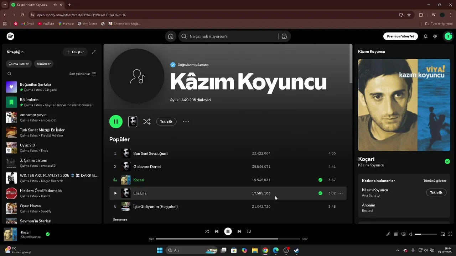Viewport: 456px width, 256px height.
Task: Pause artist playback with large green button
Action: click(x=116, y=122)
